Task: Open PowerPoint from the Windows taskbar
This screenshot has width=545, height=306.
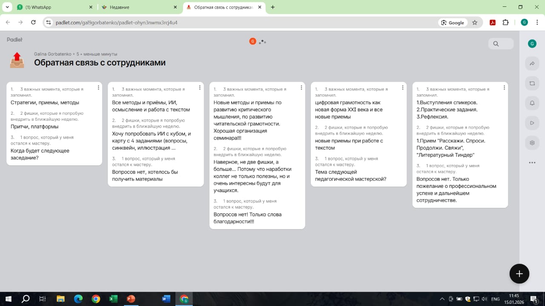Action: point(131,299)
